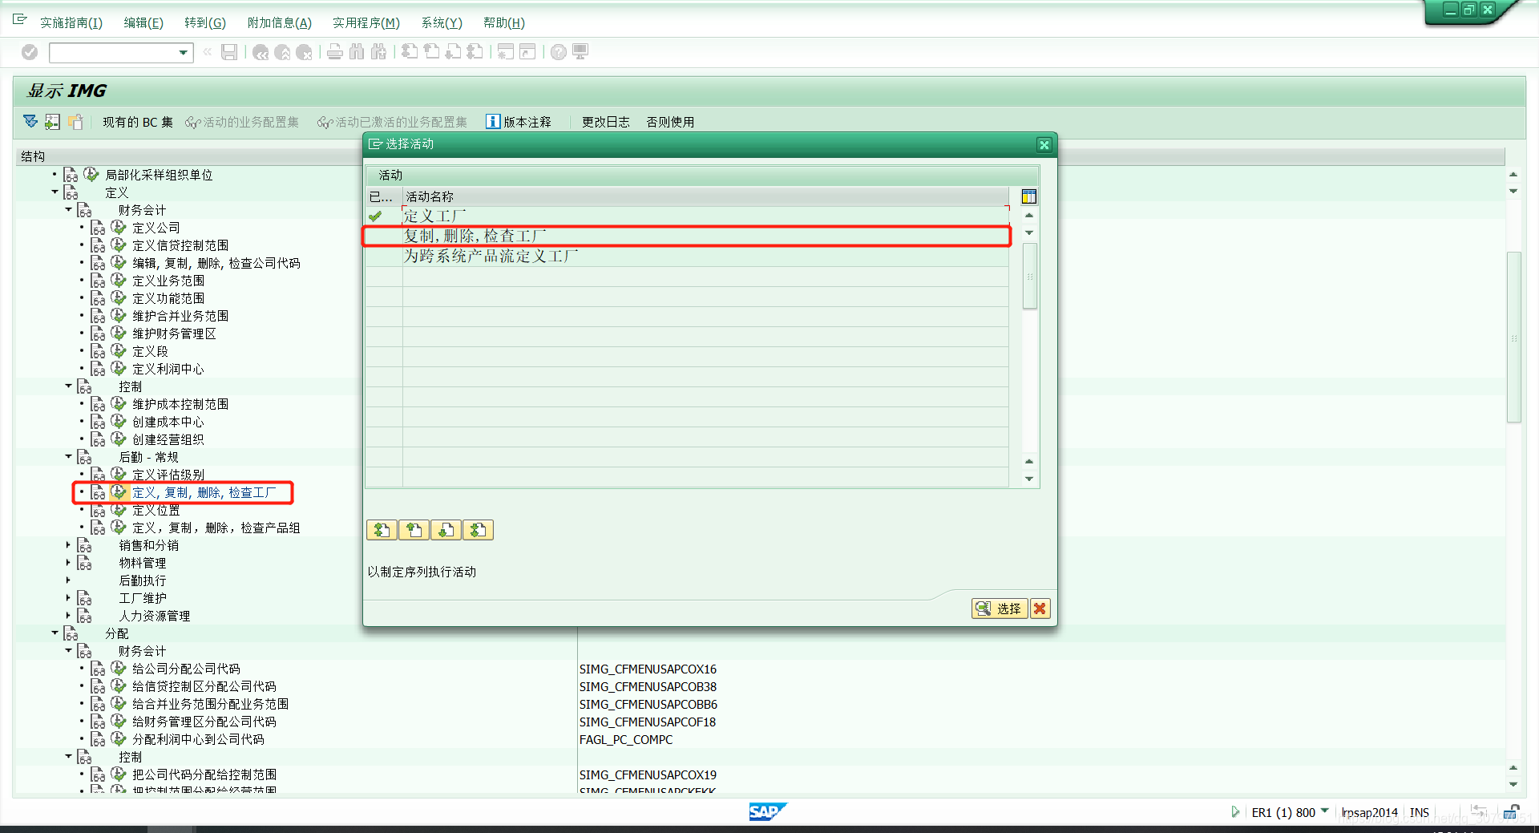Open the 转到(G) menu
Viewport: 1539px width, 833px height.
pos(205,23)
